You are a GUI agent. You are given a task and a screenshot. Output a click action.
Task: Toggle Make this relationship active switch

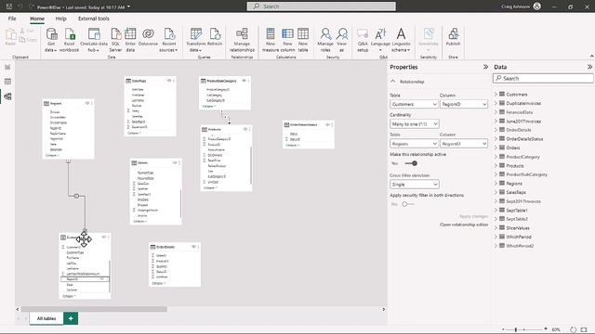point(411,163)
